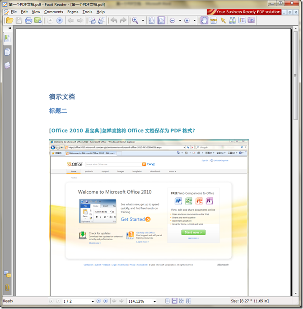303x309 pixels.
Task: Click the next view right arrow in toolbar
Action: (80, 20)
